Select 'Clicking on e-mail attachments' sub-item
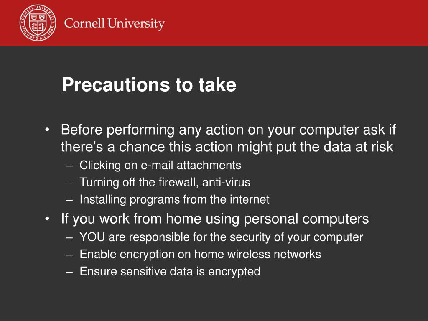 click(160, 166)
